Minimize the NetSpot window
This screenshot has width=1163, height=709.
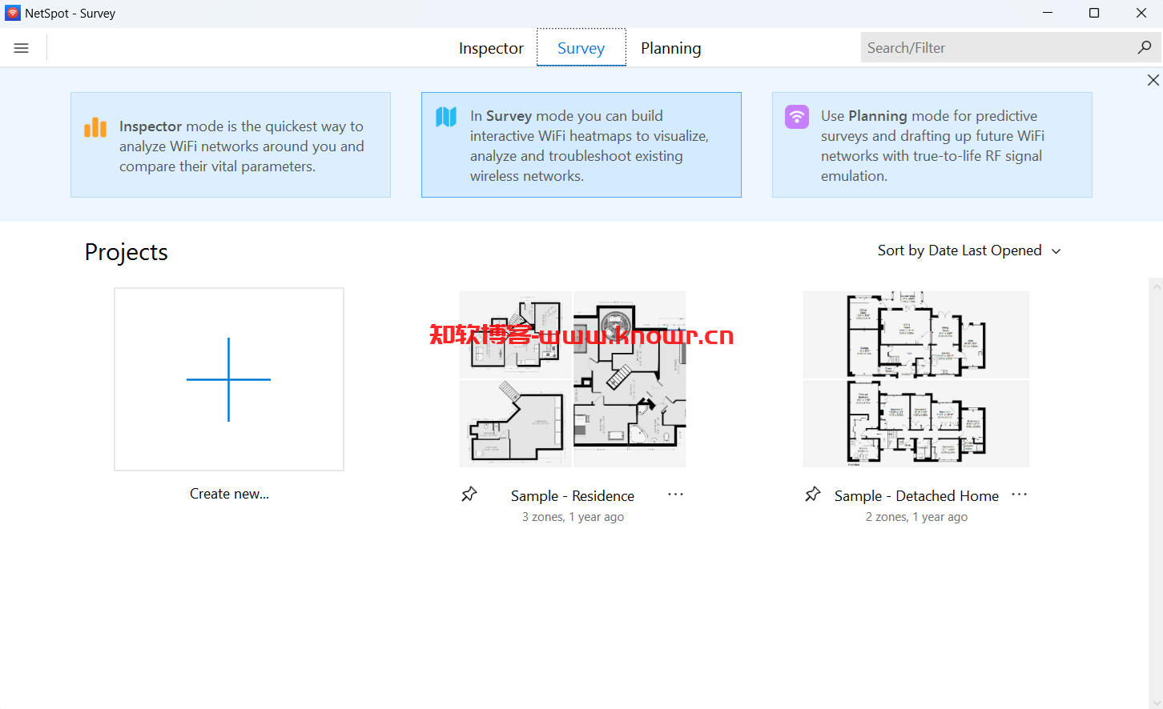[x=1048, y=13]
